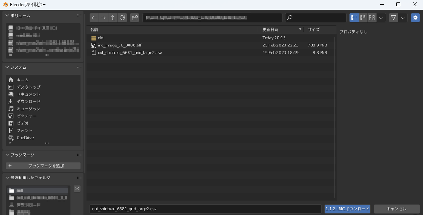Click the 25 Feb 2023 22:23 date cell

(280, 45)
